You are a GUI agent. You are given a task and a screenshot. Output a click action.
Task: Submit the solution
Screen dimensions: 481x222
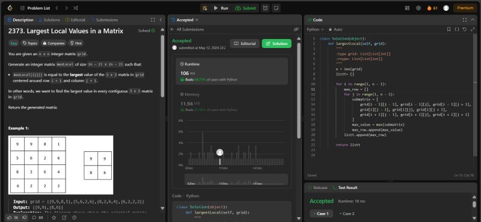click(x=246, y=8)
